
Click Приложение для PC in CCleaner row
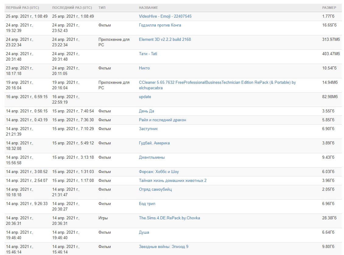pos(114,85)
